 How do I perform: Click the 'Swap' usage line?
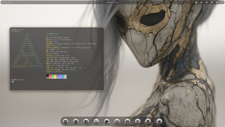click(57, 66)
